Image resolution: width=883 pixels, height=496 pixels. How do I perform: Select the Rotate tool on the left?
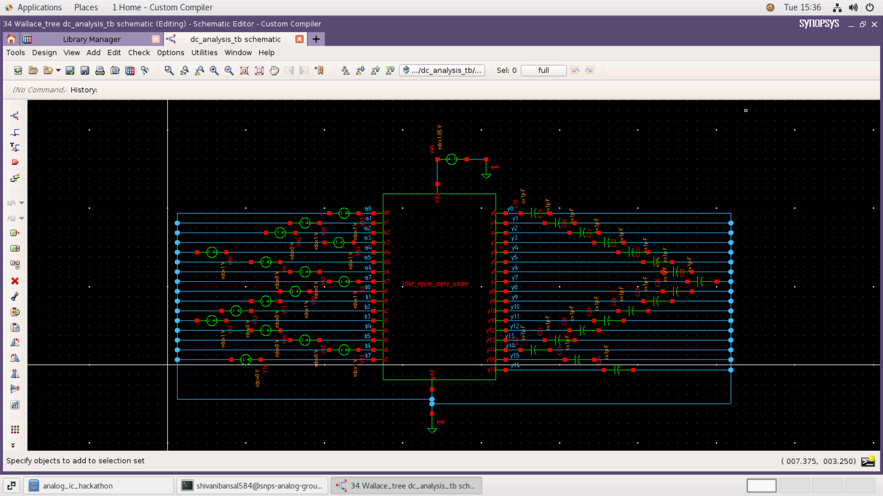(x=15, y=343)
